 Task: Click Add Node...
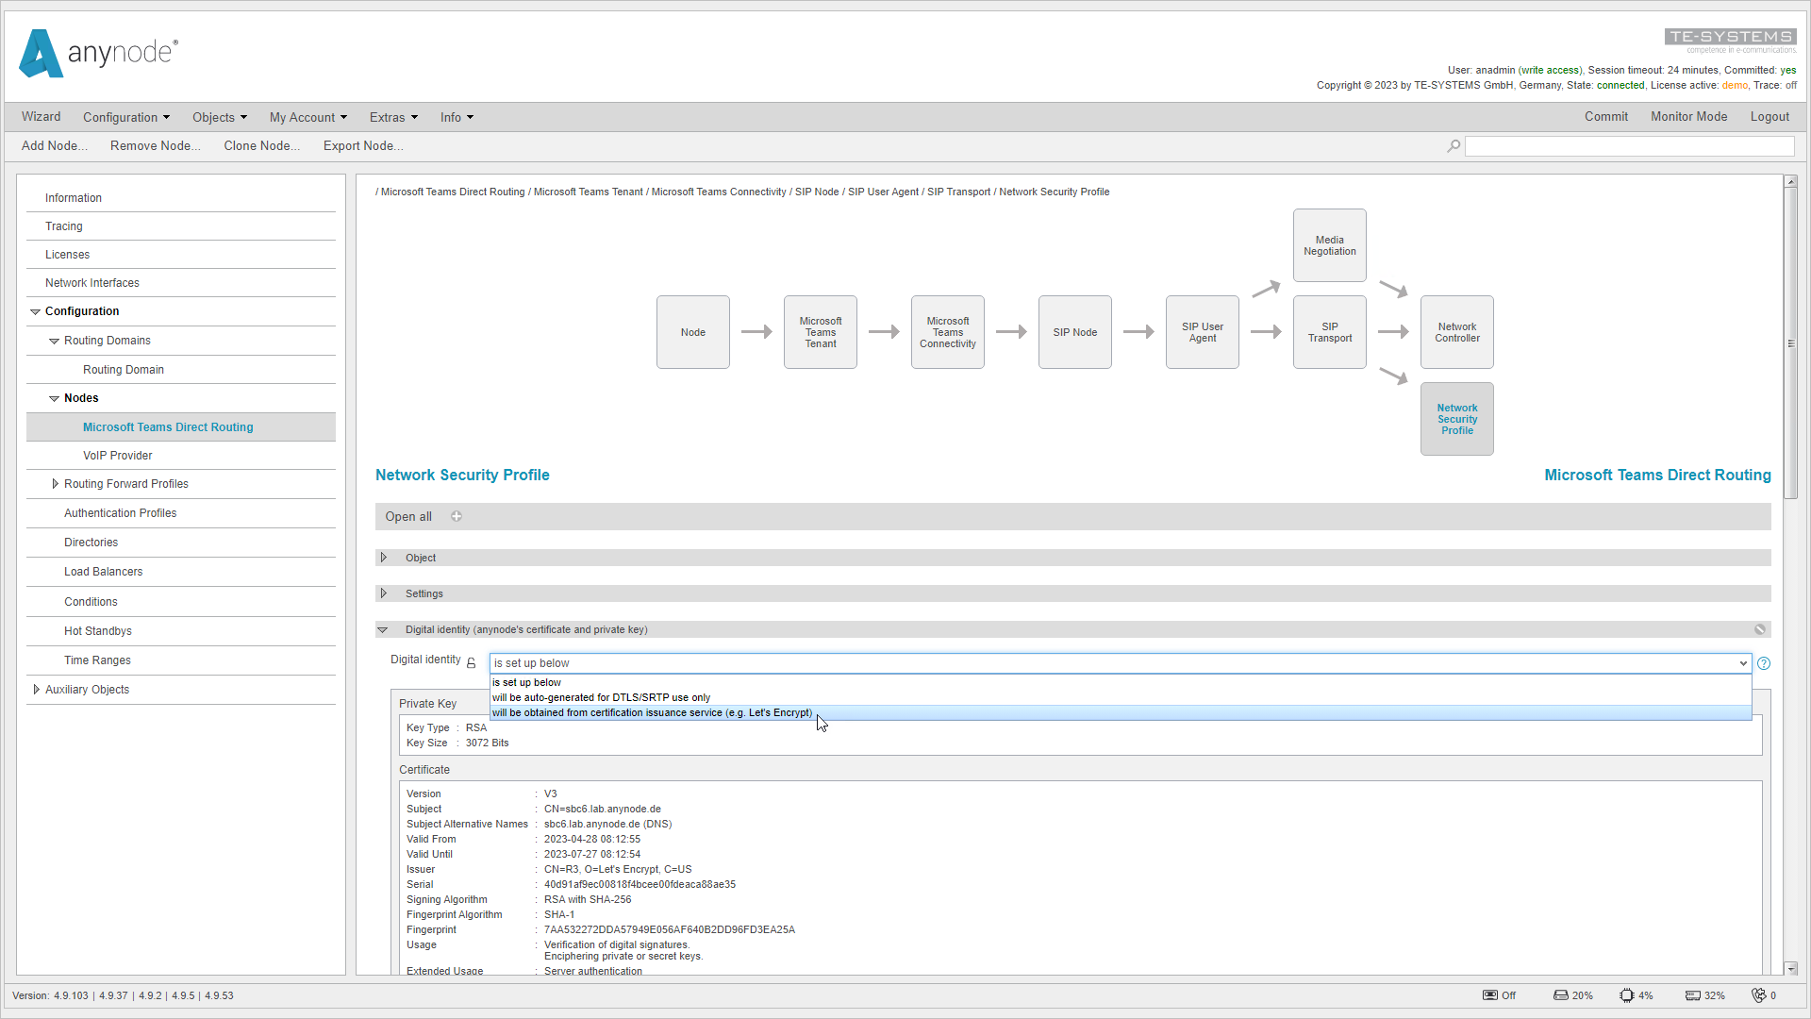(55, 145)
